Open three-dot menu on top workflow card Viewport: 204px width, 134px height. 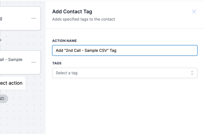(34, 18)
